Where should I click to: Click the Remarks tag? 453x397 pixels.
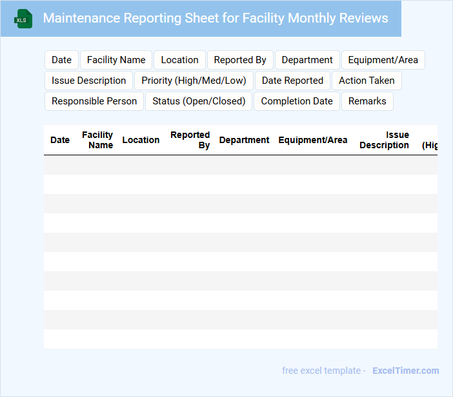[x=367, y=101]
